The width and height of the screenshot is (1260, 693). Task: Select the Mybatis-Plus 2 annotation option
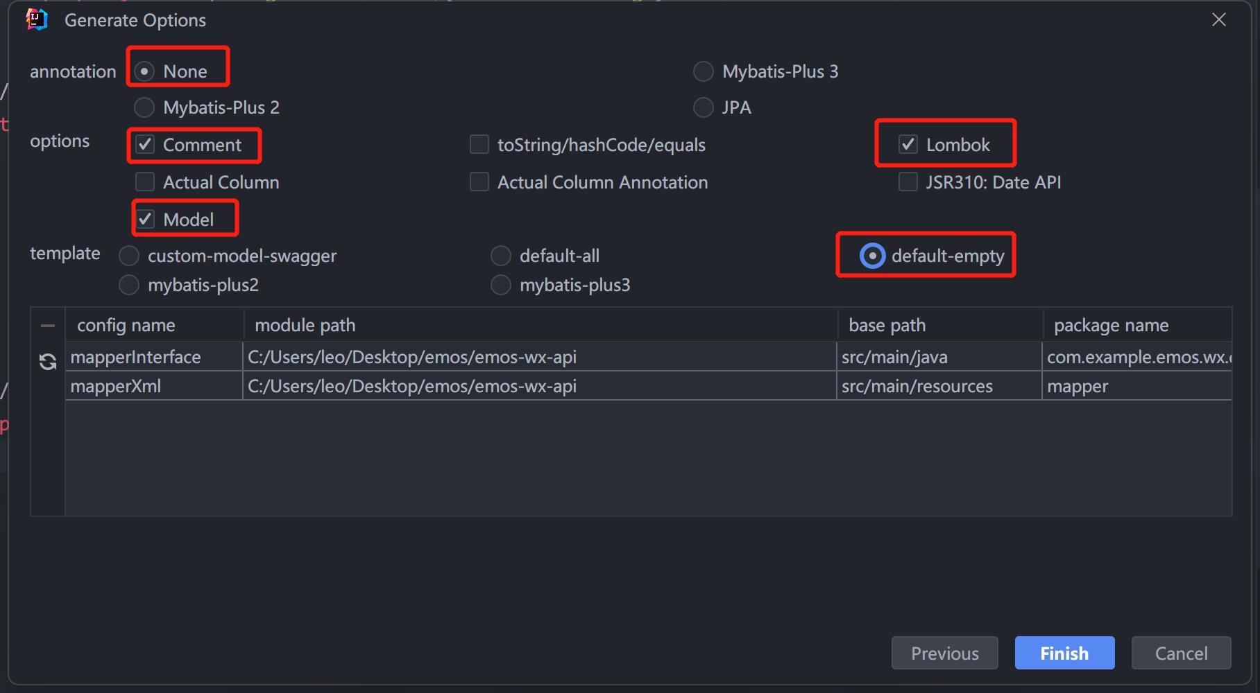[144, 107]
